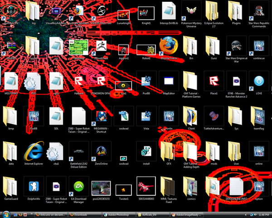
Task: Launch the DolphinWx emulator icon
Action: pos(34,187)
